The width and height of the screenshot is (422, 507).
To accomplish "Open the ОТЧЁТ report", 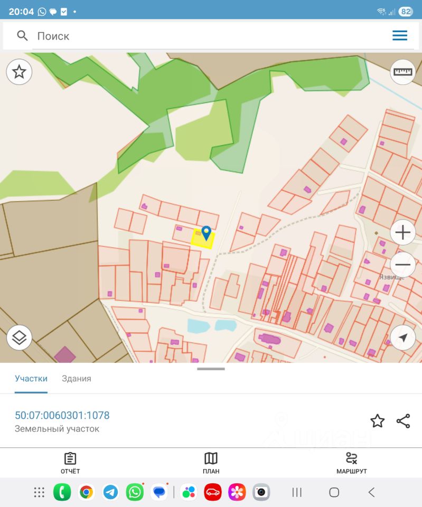I will pyautogui.click(x=70, y=463).
